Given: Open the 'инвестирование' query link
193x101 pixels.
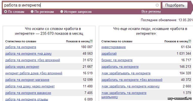Looking at the screenshot, I should click(114, 47).
